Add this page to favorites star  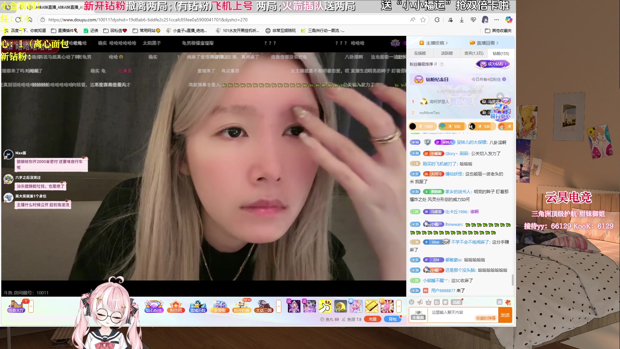point(423,20)
